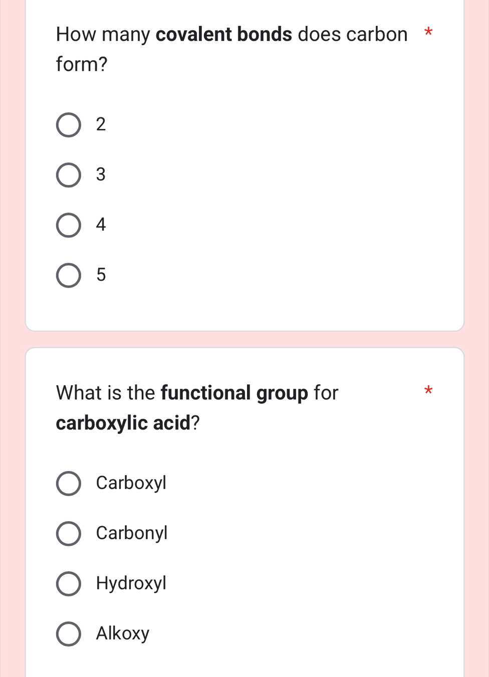489x677 pixels.
Task: Click the "Hydroxyl" option label
Action: point(131,583)
